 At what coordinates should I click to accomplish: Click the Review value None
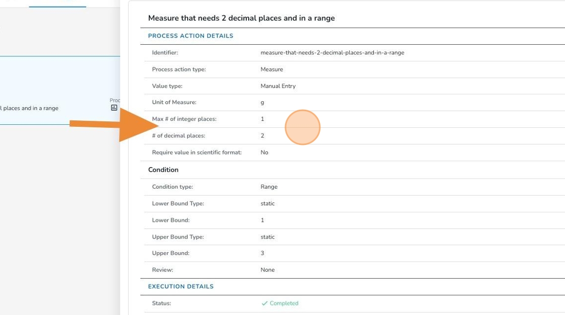267,270
